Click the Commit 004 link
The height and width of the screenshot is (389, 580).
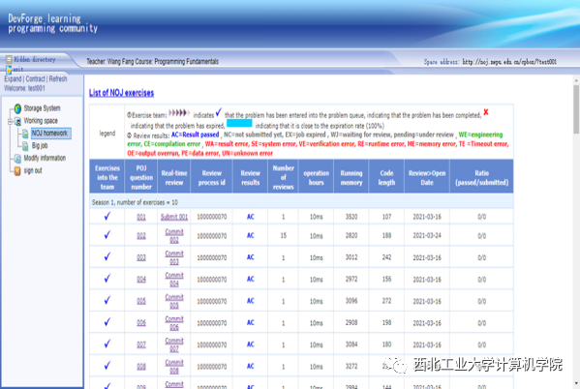click(174, 280)
